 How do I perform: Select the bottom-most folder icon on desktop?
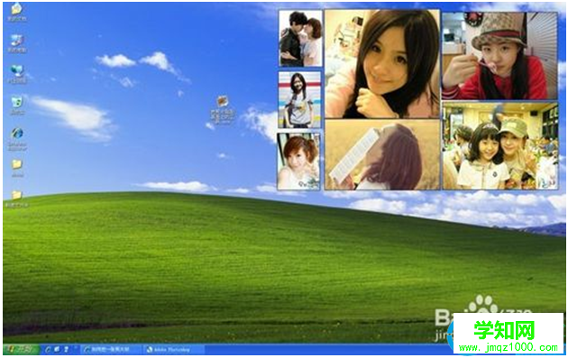(x=16, y=199)
